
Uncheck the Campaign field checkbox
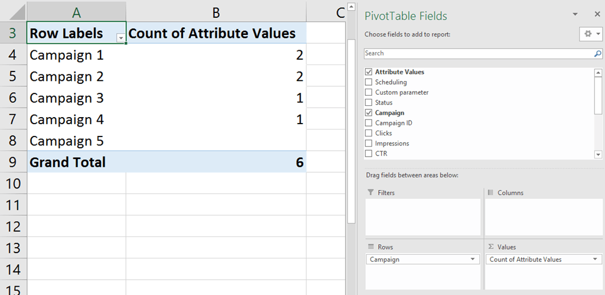369,113
